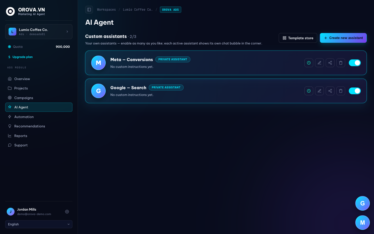Click the Custom assistants heading

pyautogui.click(x=106, y=36)
